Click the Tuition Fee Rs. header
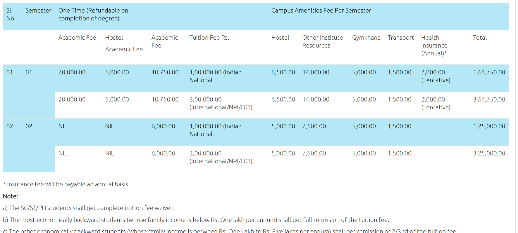 209,38
